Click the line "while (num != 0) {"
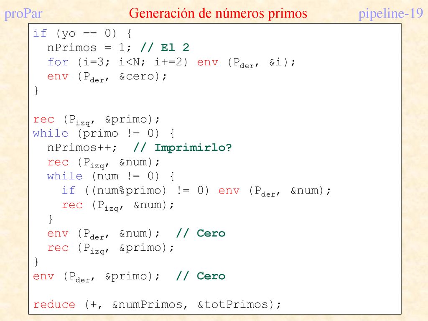This screenshot has width=428, height=321. 110,176
